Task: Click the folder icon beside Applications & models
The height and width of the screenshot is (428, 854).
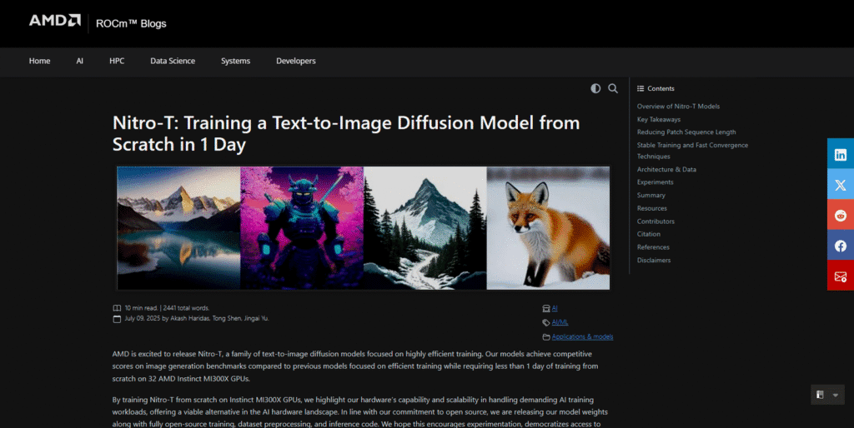Action: click(546, 336)
